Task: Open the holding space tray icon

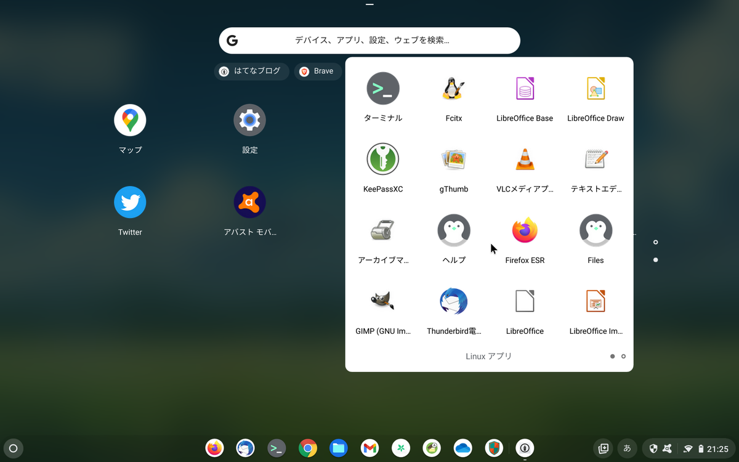Action: point(604,448)
